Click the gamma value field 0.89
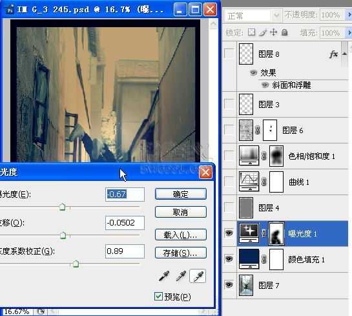The height and width of the screenshot is (316, 352). (125, 251)
